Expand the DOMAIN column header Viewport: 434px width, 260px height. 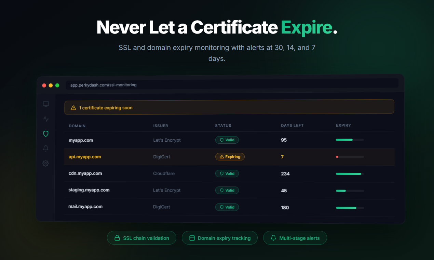click(x=77, y=126)
